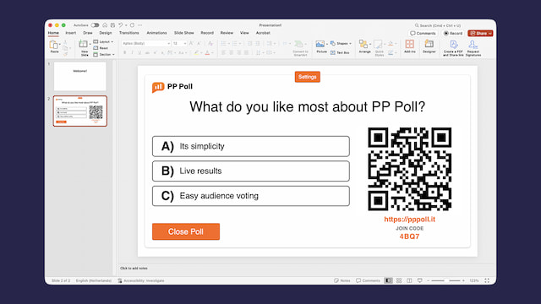
Task: Switch to Slide Sorter view icon
Action: (399, 280)
